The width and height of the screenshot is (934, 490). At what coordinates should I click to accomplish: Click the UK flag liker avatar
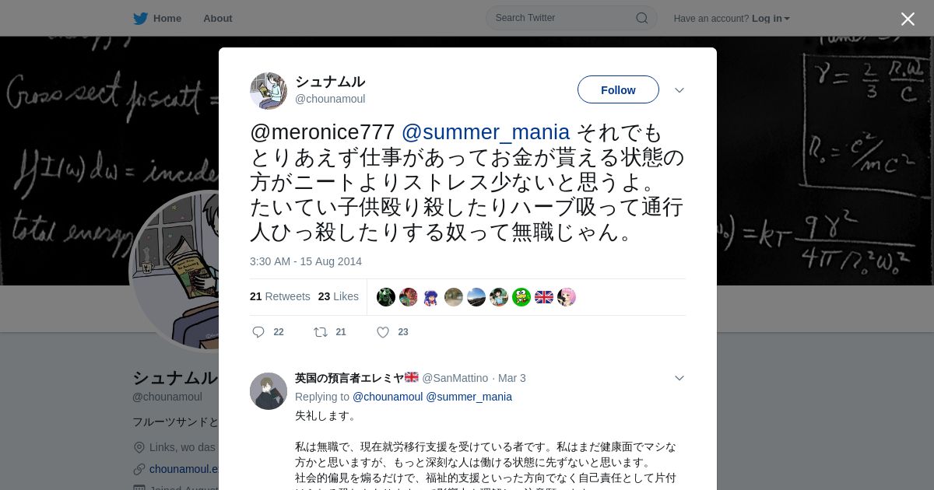[x=544, y=297]
